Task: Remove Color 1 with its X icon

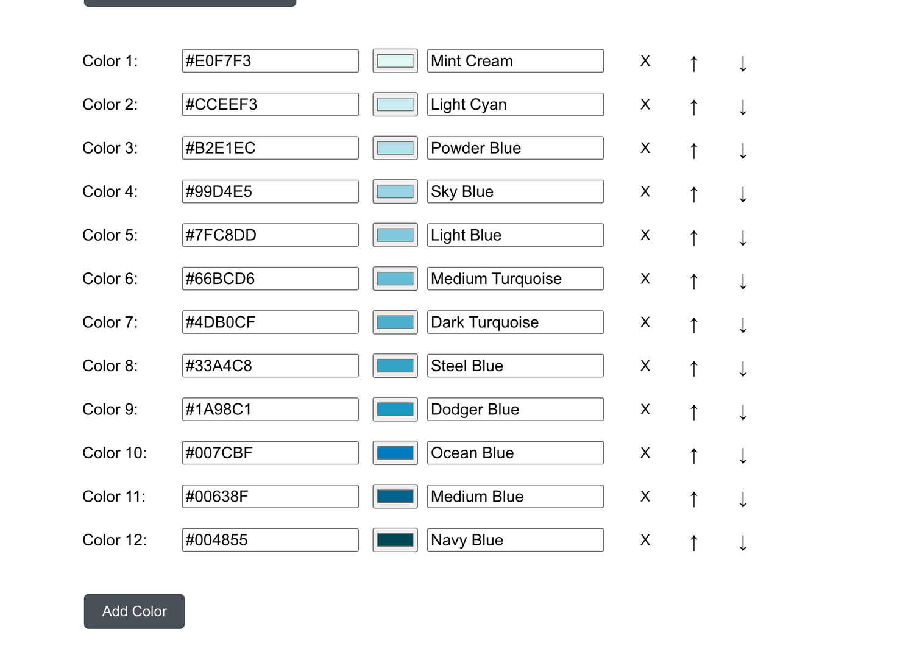Action: (x=645, y=61)
